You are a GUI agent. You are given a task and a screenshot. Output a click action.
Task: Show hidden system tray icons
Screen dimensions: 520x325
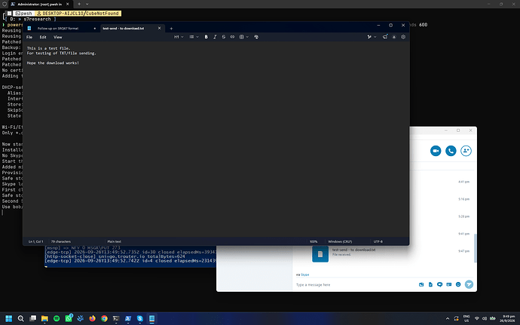tap(448, 319)
